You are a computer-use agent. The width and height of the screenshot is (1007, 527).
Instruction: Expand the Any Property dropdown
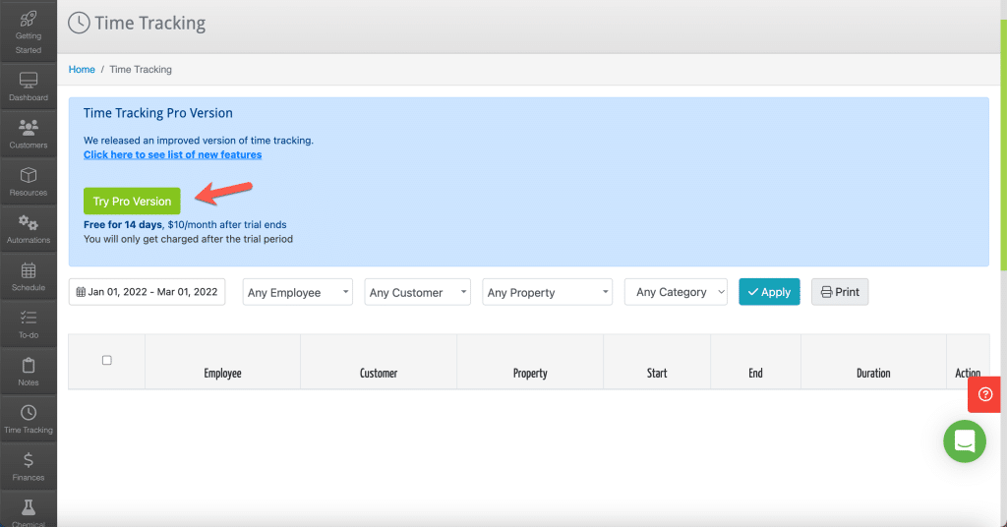pyautogui.click(x=547, y=292)
